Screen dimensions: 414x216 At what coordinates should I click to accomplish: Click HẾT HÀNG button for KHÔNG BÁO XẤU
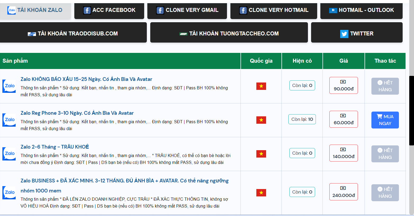point(385,86)
